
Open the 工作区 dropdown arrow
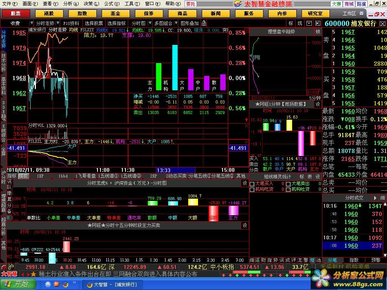pos(362,13)
